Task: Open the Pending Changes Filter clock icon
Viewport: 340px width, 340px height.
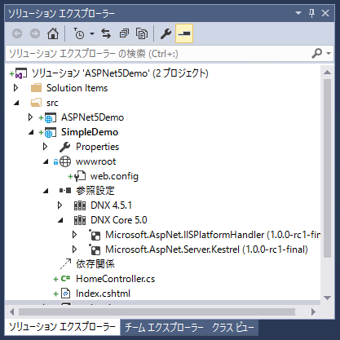Action: 79,33
